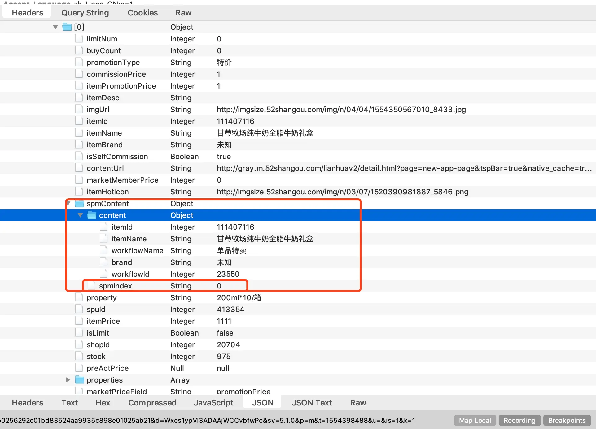Screen dimensions: 596x429
Task: Click the file icon beside limitNum
Action: (x=79, y=39)
